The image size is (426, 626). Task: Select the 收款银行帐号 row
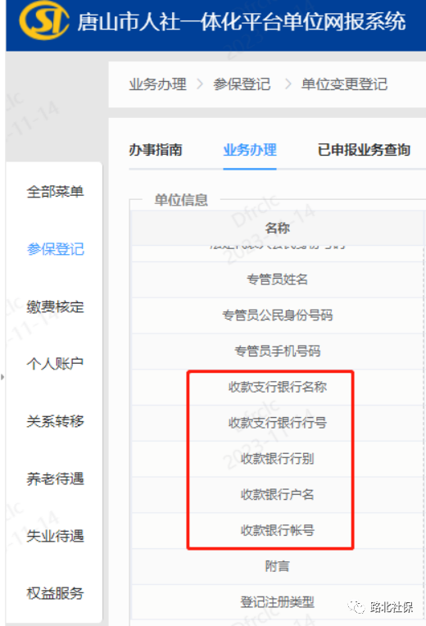[278, 531]
